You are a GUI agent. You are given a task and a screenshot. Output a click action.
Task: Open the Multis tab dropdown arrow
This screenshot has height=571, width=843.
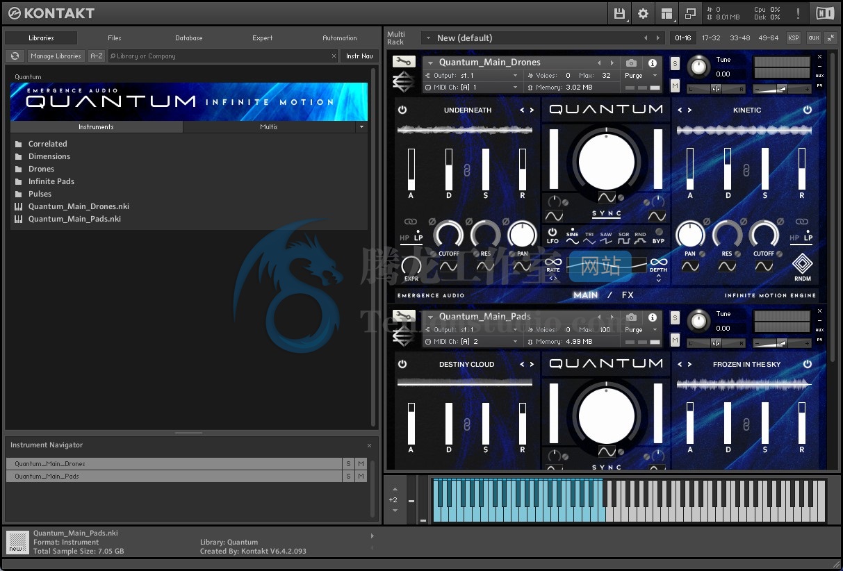coord(361,127)
